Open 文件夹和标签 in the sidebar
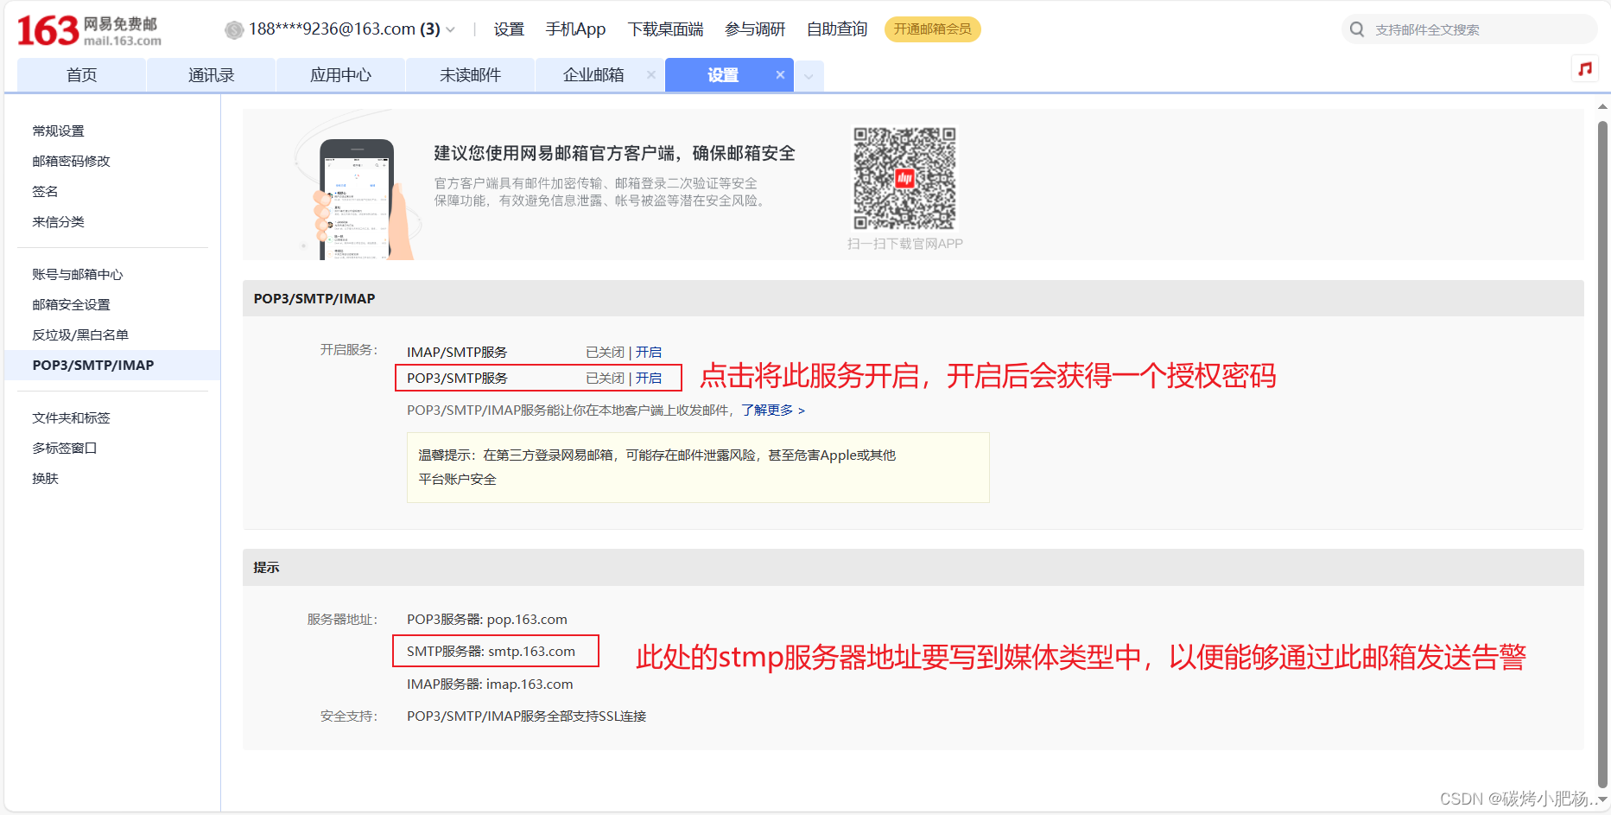 72,417
